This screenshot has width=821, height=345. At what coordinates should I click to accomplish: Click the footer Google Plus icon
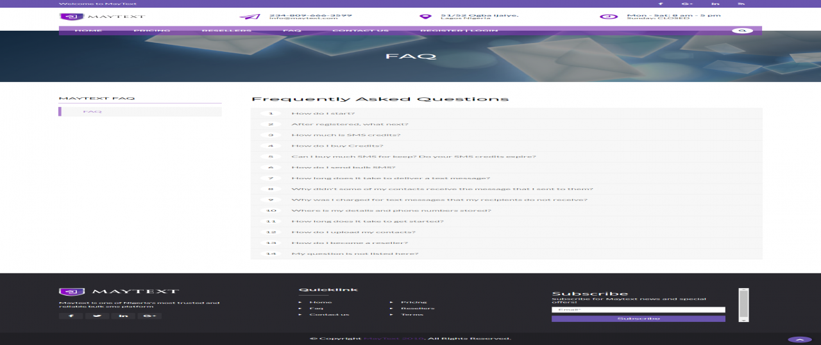149,316
